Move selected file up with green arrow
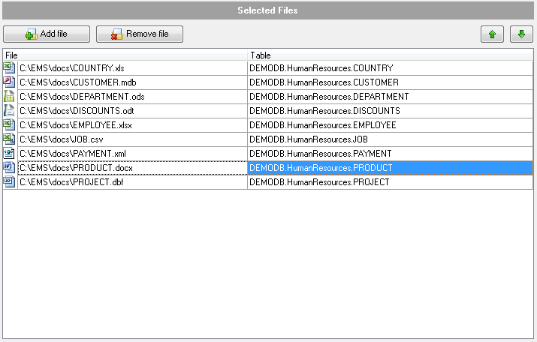This screenshot has width=537, height=342. (492, 34)
